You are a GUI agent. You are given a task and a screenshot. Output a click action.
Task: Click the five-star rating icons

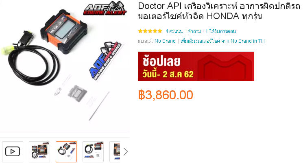click(150, 31)
